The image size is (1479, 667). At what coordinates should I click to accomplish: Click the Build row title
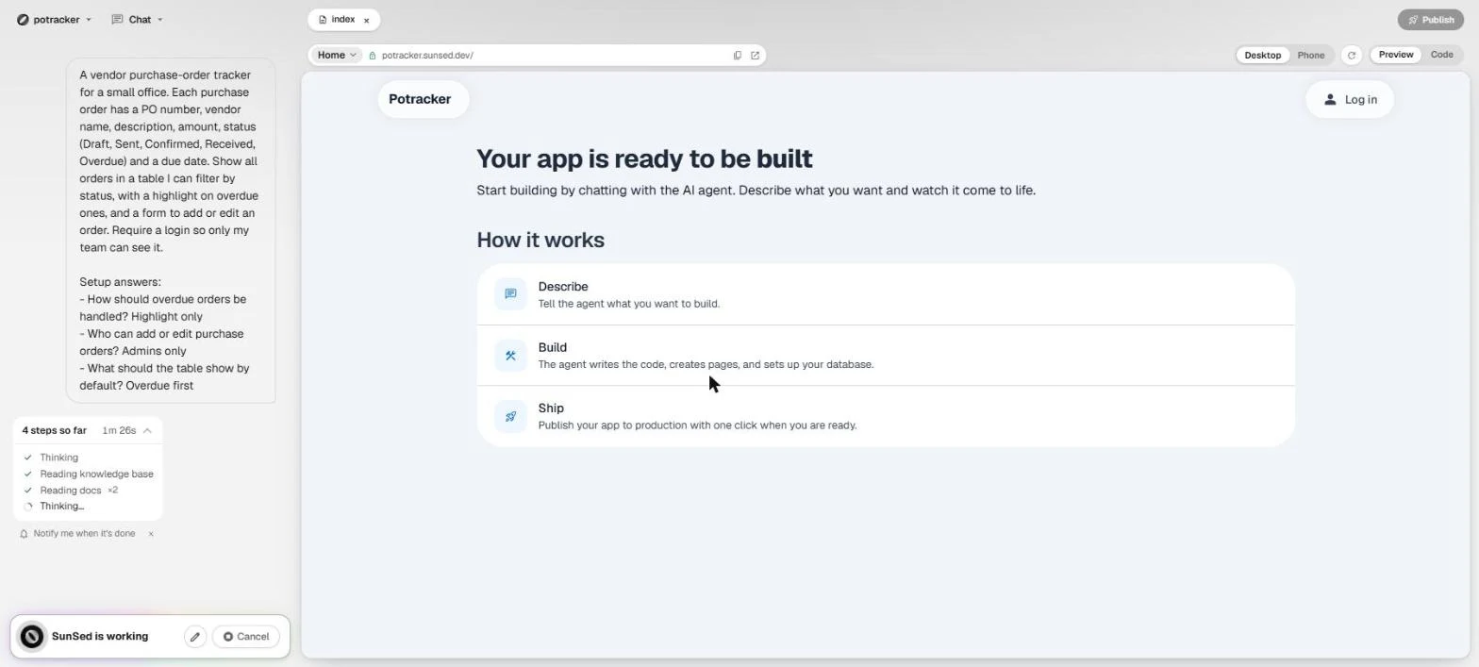point(552,347)
